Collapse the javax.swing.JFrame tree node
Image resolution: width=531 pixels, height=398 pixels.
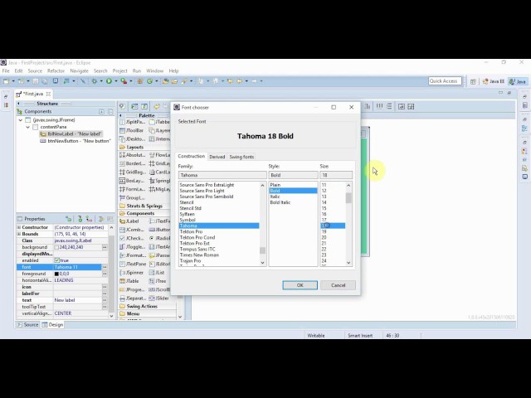tap(20, 119)
